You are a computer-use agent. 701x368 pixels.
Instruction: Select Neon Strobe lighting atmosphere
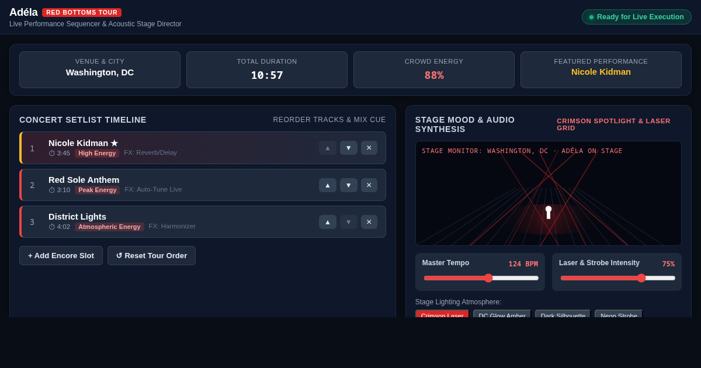(x=619, y=314)
